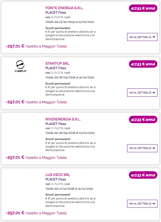Select the STANTUP SRL title
The height and width of the screenshot is (222, 161).
(57, 64)
